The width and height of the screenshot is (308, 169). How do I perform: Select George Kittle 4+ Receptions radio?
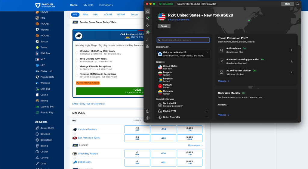(77, 68)
